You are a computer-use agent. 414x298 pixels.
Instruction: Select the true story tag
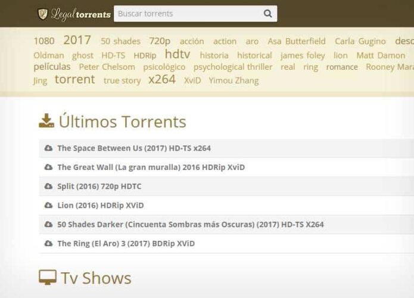pos(122,80)
